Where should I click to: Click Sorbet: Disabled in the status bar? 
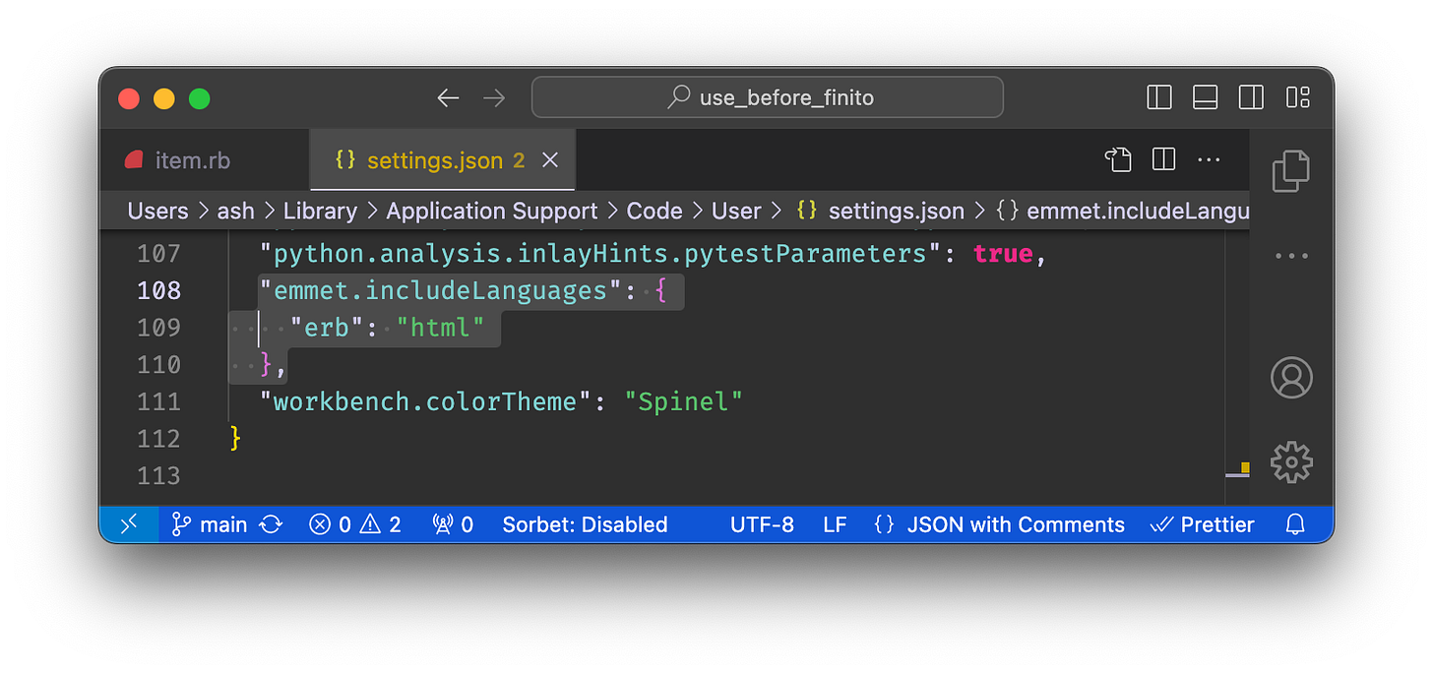pyautogui.click(x=585, y=524)
